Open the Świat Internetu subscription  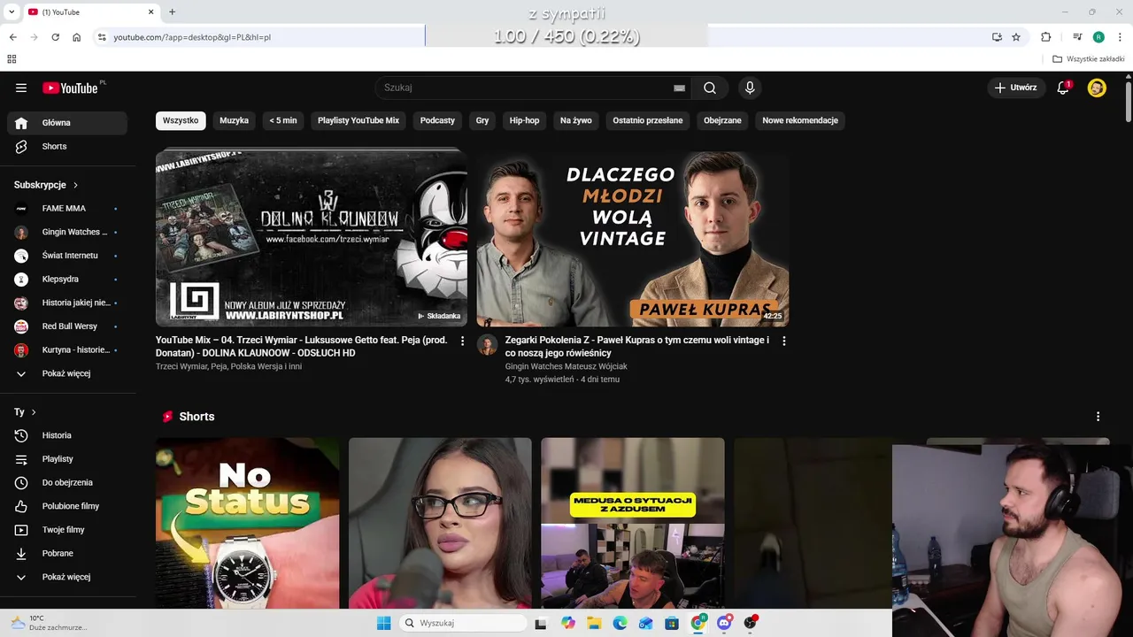(67, 256)
